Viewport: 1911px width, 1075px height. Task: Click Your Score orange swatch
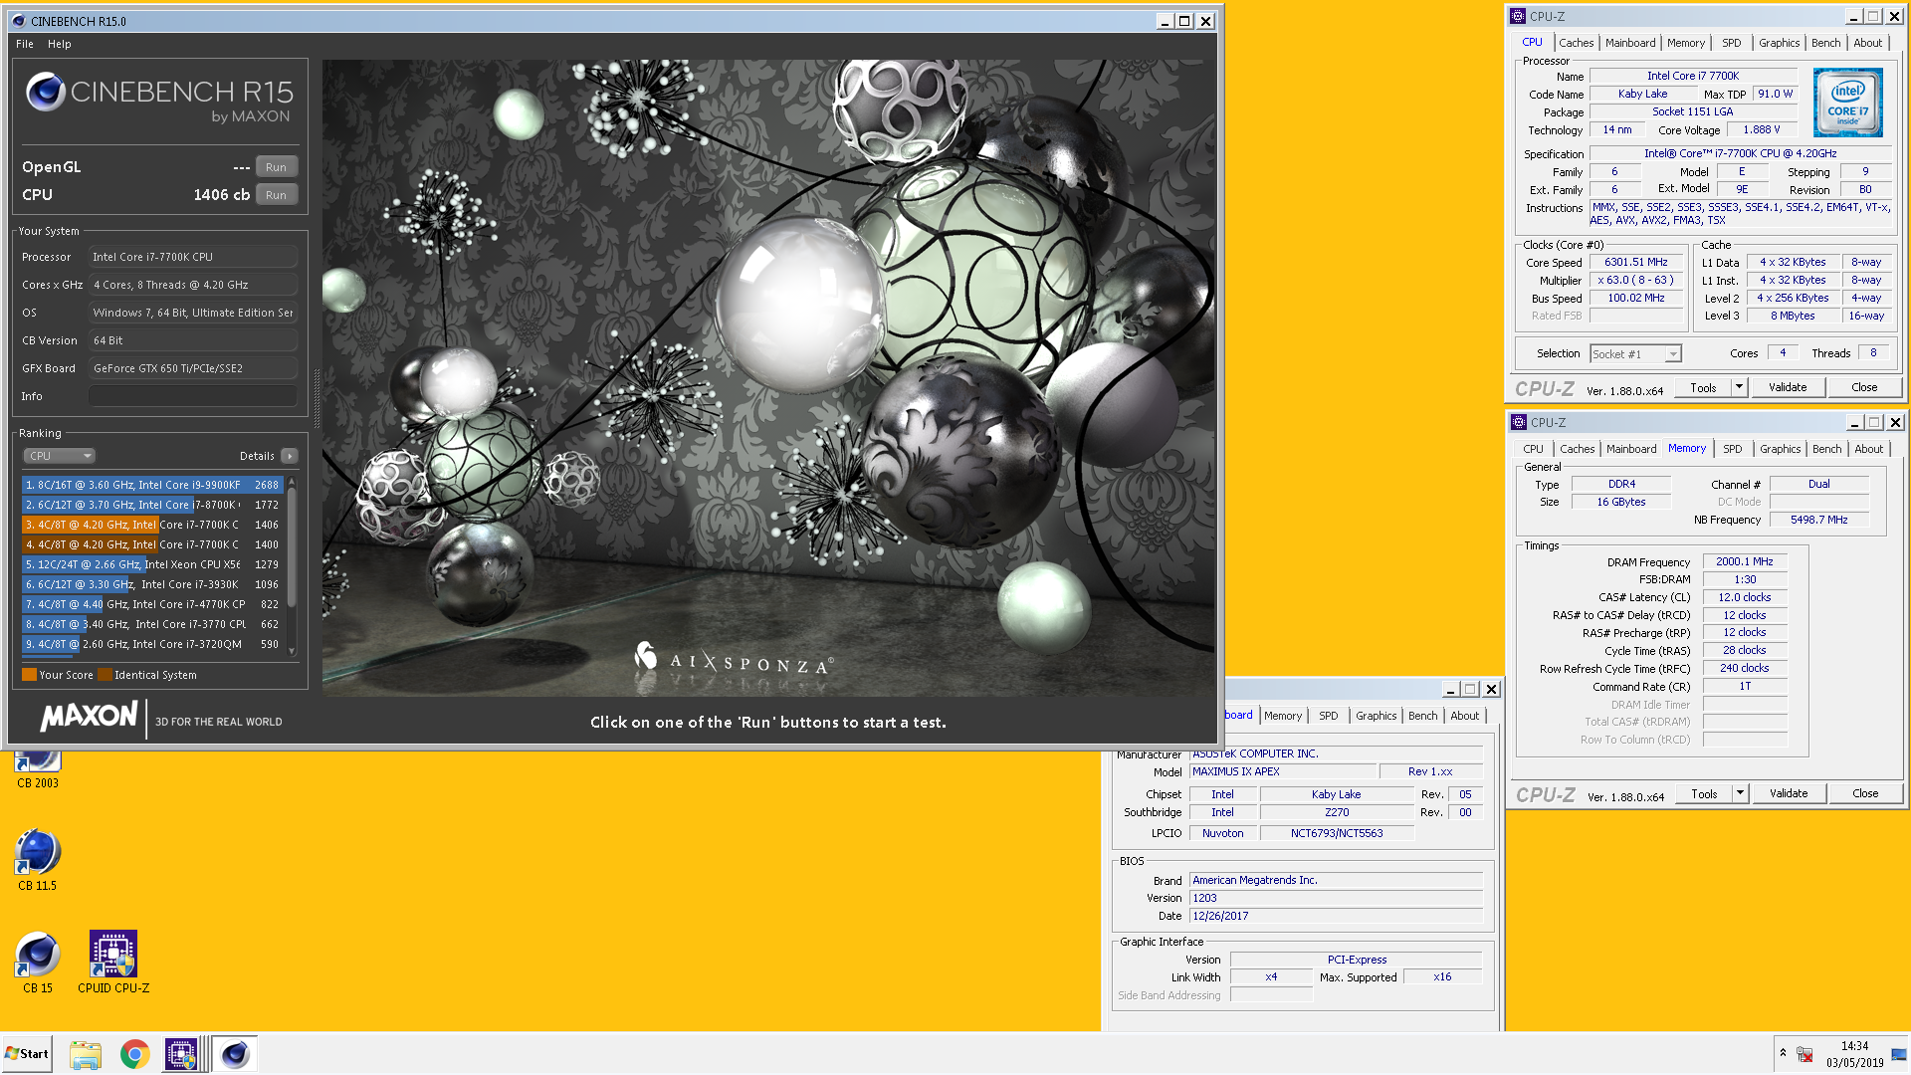point(30,675)
